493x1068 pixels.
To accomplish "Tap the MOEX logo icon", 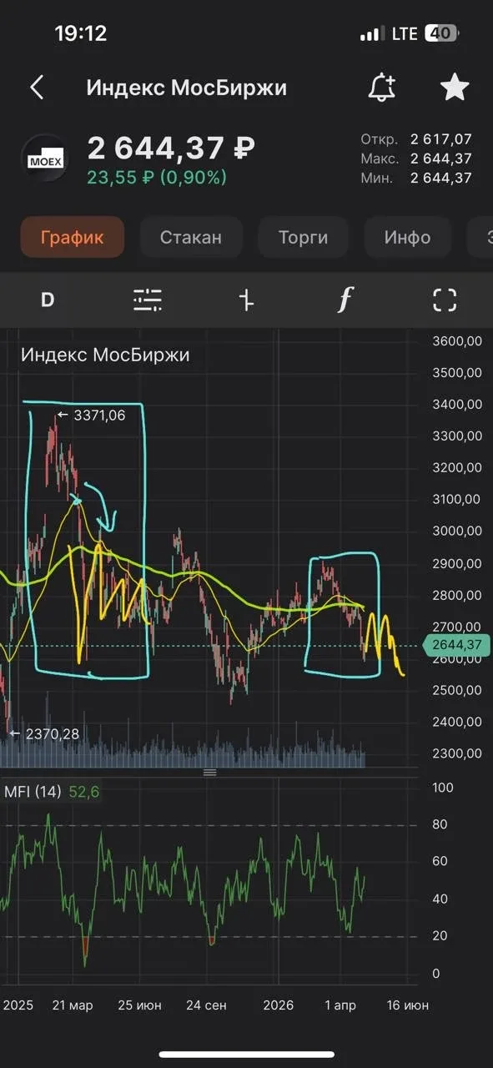I will 43,157.
